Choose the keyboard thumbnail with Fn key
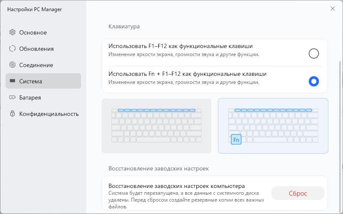 tap(273, 126)
